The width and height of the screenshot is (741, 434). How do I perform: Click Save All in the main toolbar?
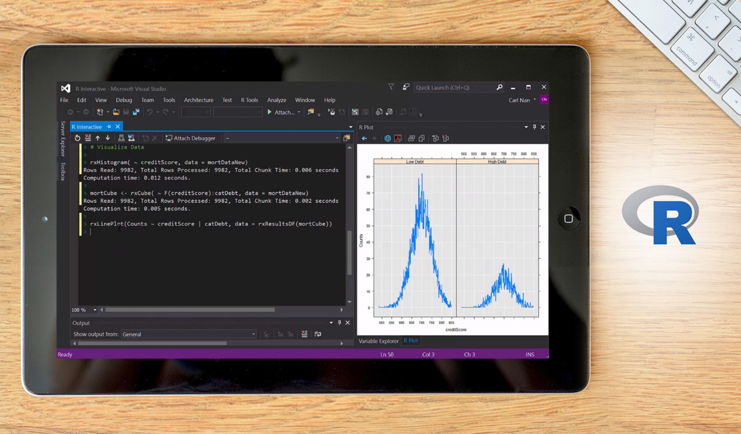coord(136,112)
